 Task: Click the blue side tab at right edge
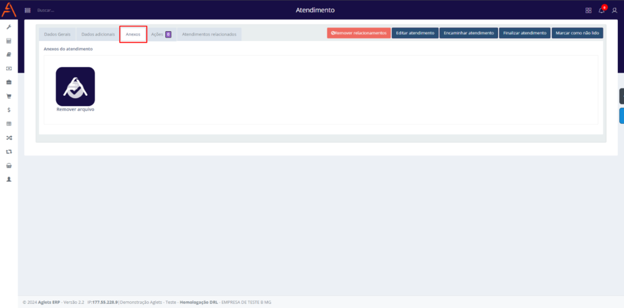(x=622, y=115)
